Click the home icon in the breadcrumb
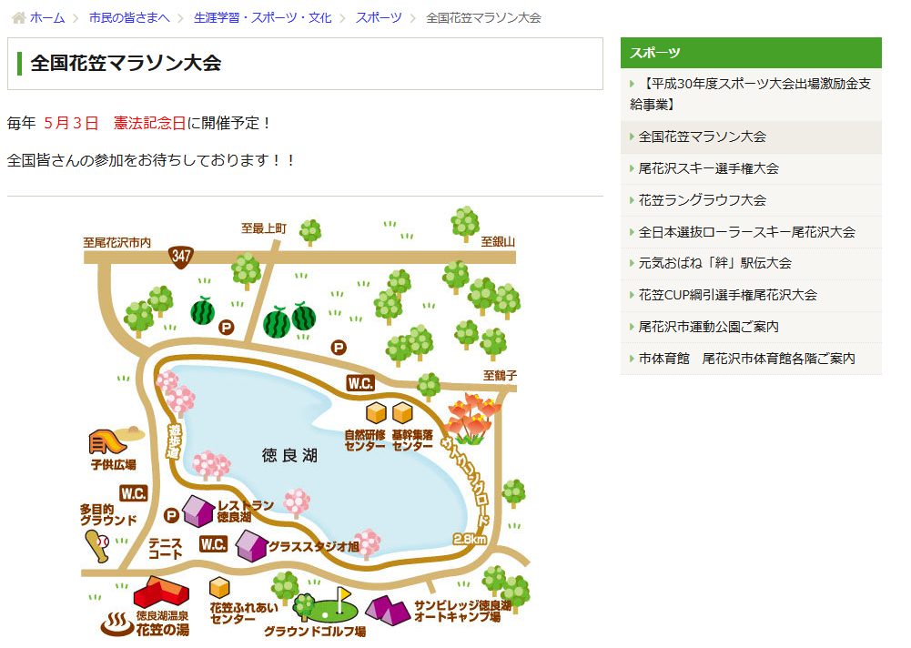This screenshot has height=648, width=911. pyautogui.click(x=18, y=18)
